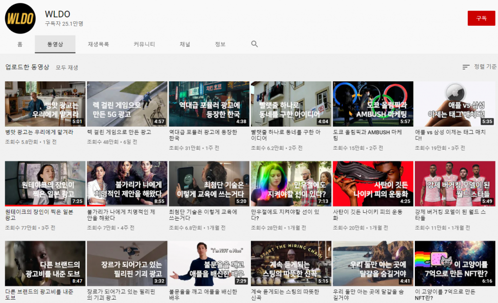Open the 재생목록 tab
The height and width of the screenshot is (303, 498).
[98, 44]
